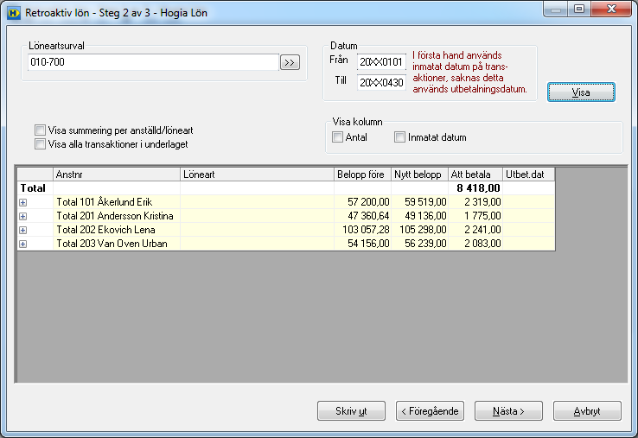
Task: Select name Total 201 Andersson Kristina
Action: (x=115, y=216)
